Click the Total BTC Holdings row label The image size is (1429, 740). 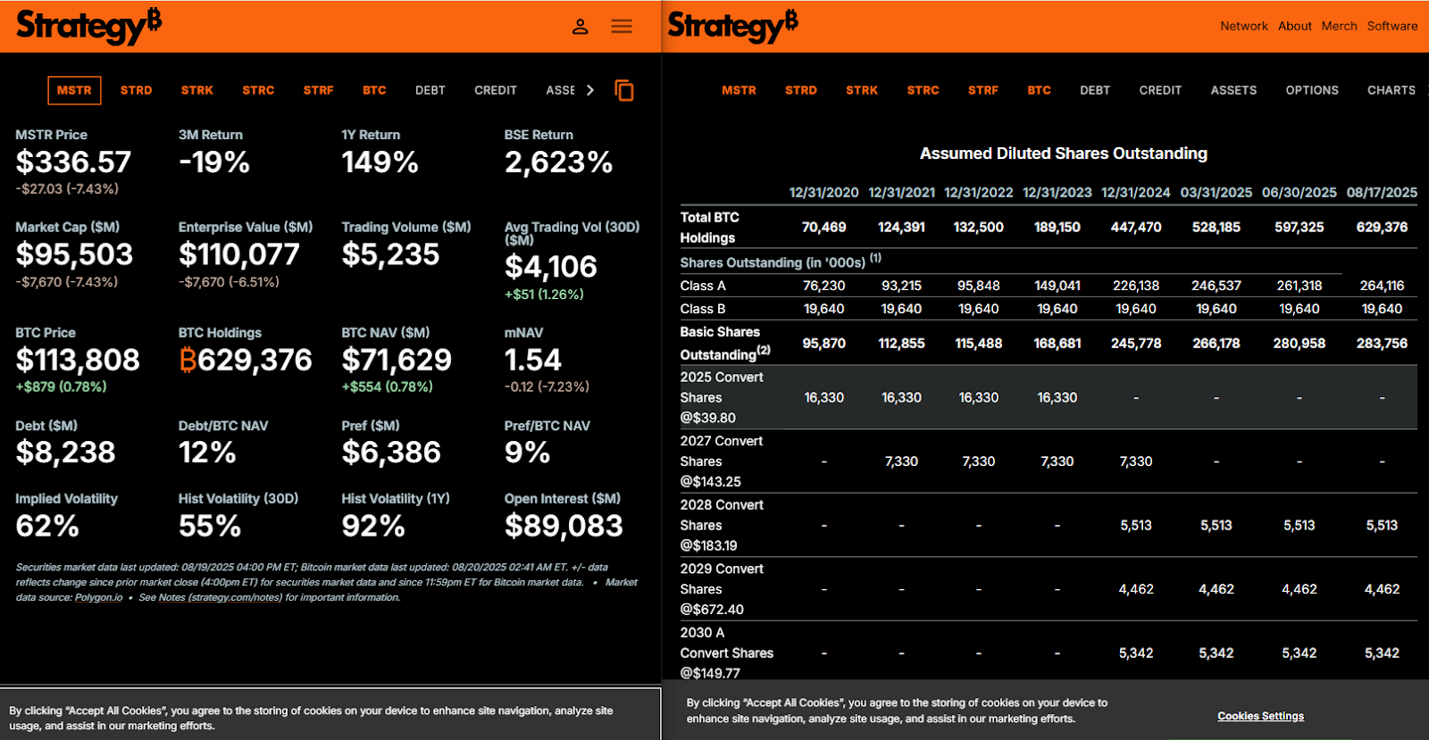(x=709, y=228)
